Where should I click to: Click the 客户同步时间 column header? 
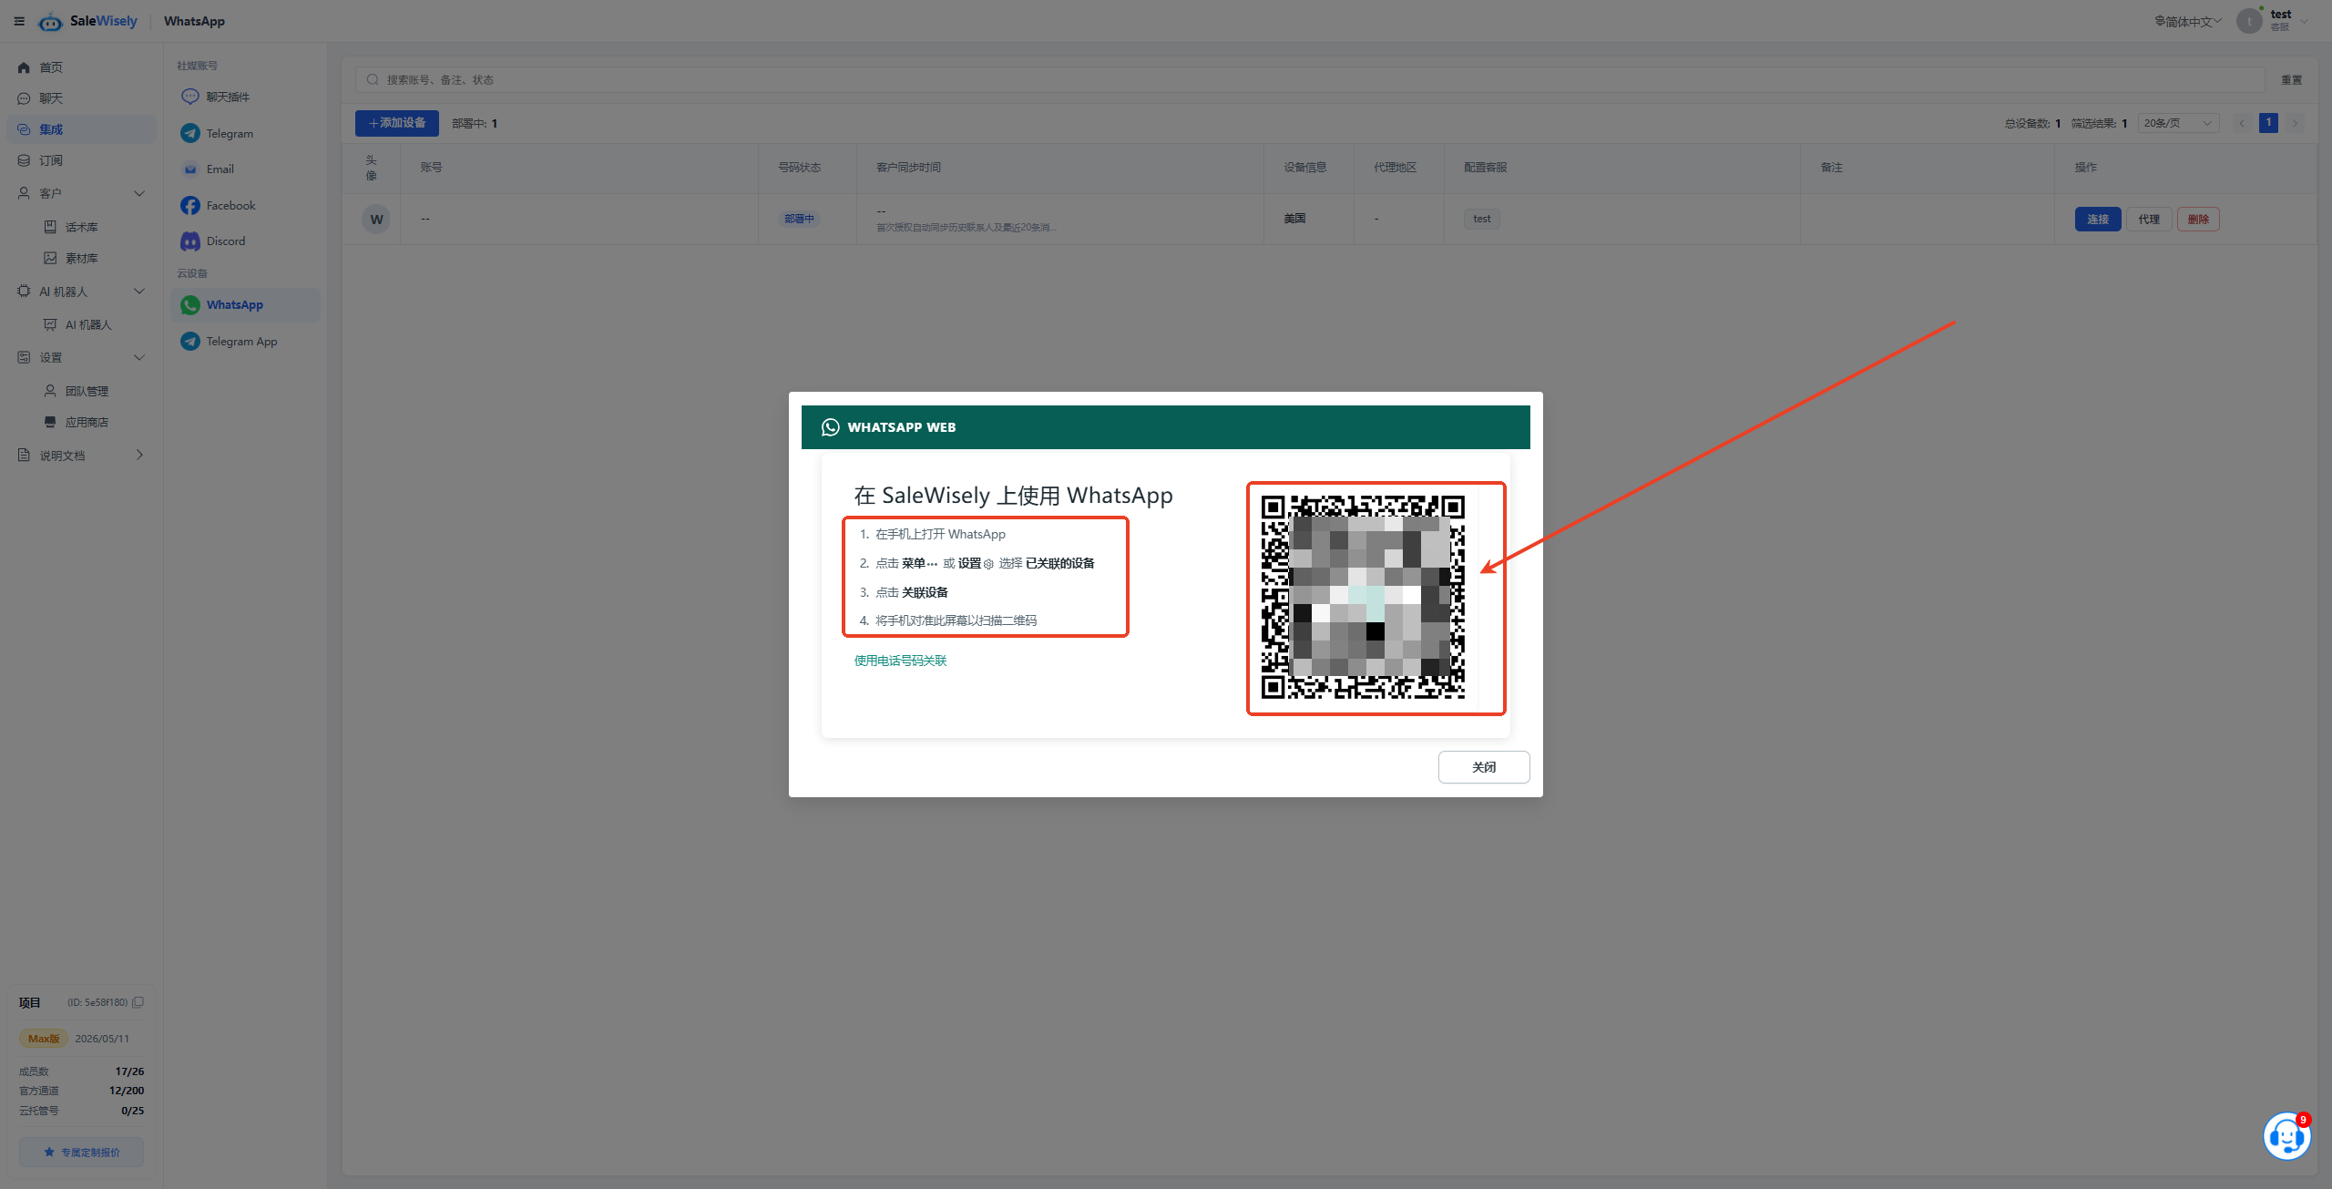click(909, 168)
